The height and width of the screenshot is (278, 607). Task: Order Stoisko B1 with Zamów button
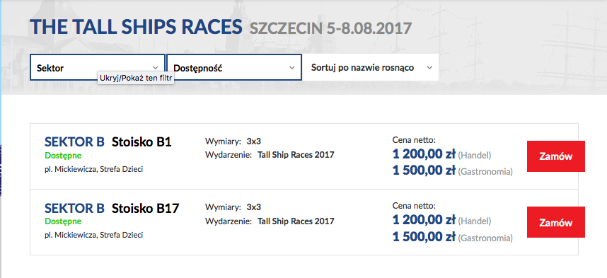point(555,156)
